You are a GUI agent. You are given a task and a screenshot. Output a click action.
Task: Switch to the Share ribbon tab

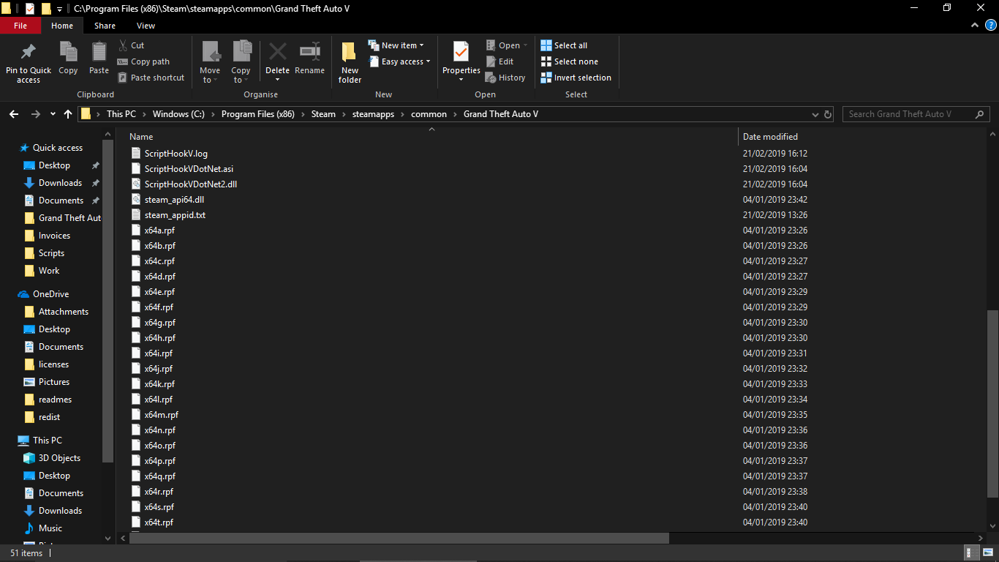[105, 26]
